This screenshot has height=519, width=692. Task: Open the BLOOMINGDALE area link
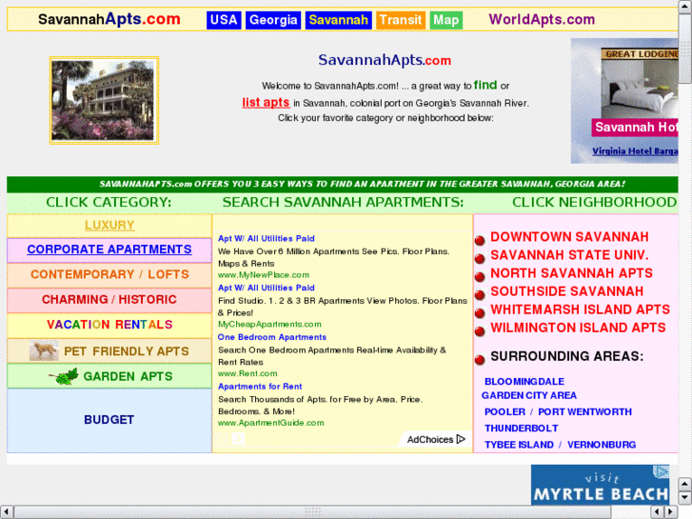[x=524, y=382]
